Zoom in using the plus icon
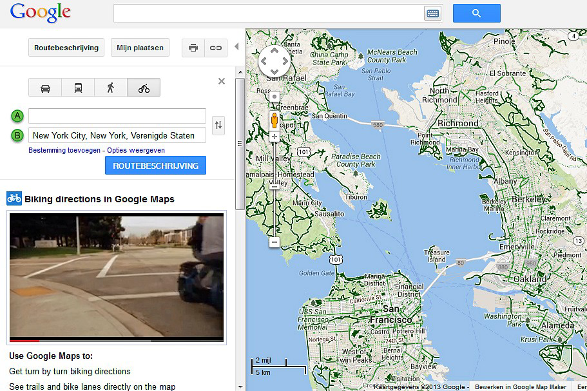 [274, 137]
